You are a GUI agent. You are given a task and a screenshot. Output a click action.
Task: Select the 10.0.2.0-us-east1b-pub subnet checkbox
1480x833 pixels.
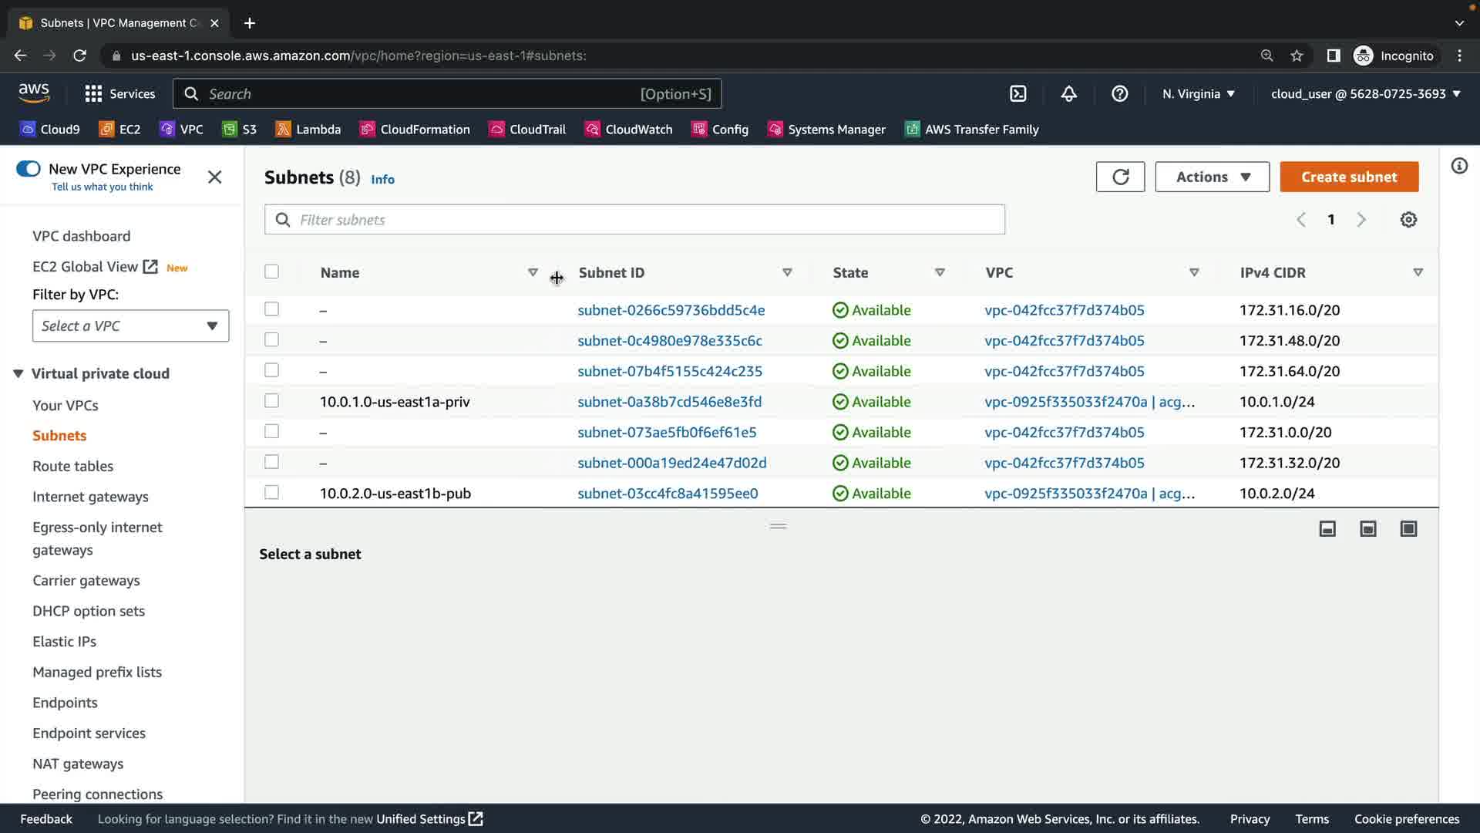click(x=271, y=492)
